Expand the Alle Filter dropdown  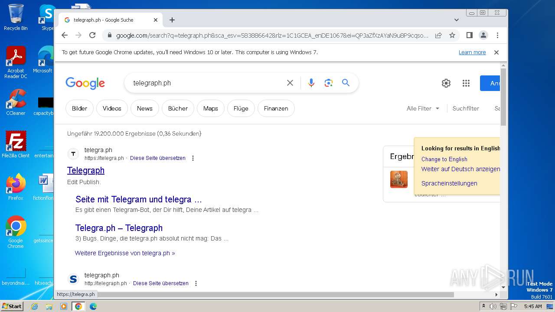[x=423, y=108]
